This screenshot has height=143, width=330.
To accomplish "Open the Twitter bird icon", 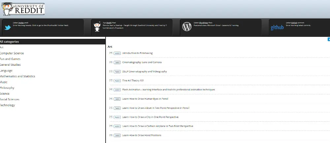I will point(8,28).
